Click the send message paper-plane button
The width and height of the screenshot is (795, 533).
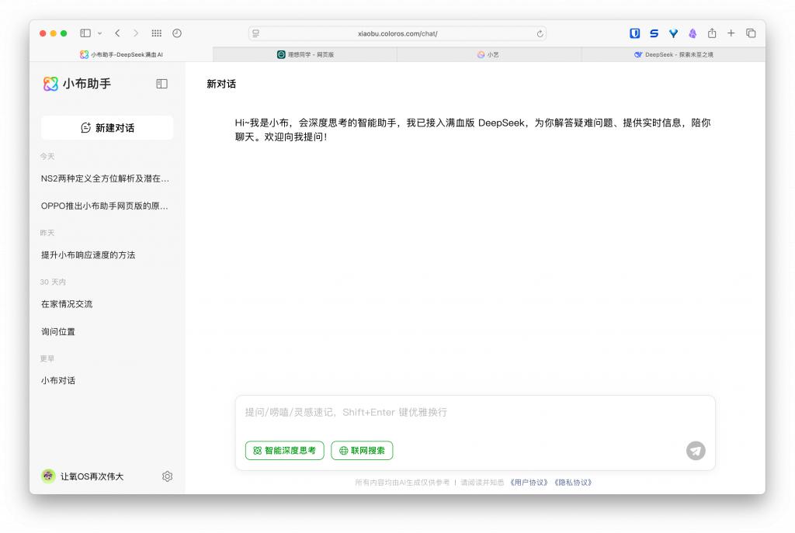pyautogui.click(x=696, y=451)
